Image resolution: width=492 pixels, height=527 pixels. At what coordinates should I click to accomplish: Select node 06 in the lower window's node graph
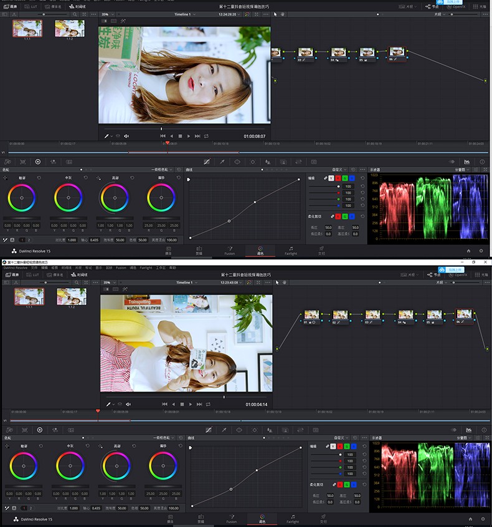tap(463, 315)
